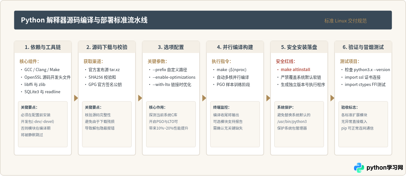Click the line "带来10%~20%性能提升"
This screenshot has height=176, width=406.
click(x=168, y=128)
